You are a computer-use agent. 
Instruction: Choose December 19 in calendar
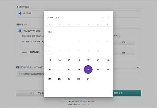pos(107,60)
